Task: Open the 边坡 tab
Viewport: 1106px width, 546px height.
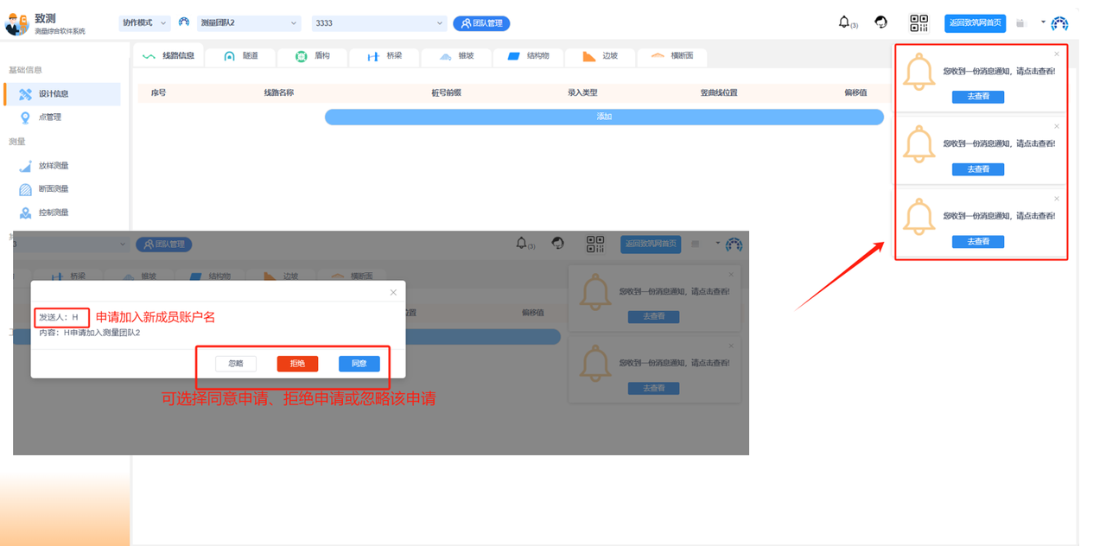Action: pyautogui.click(x=601, y=56)
